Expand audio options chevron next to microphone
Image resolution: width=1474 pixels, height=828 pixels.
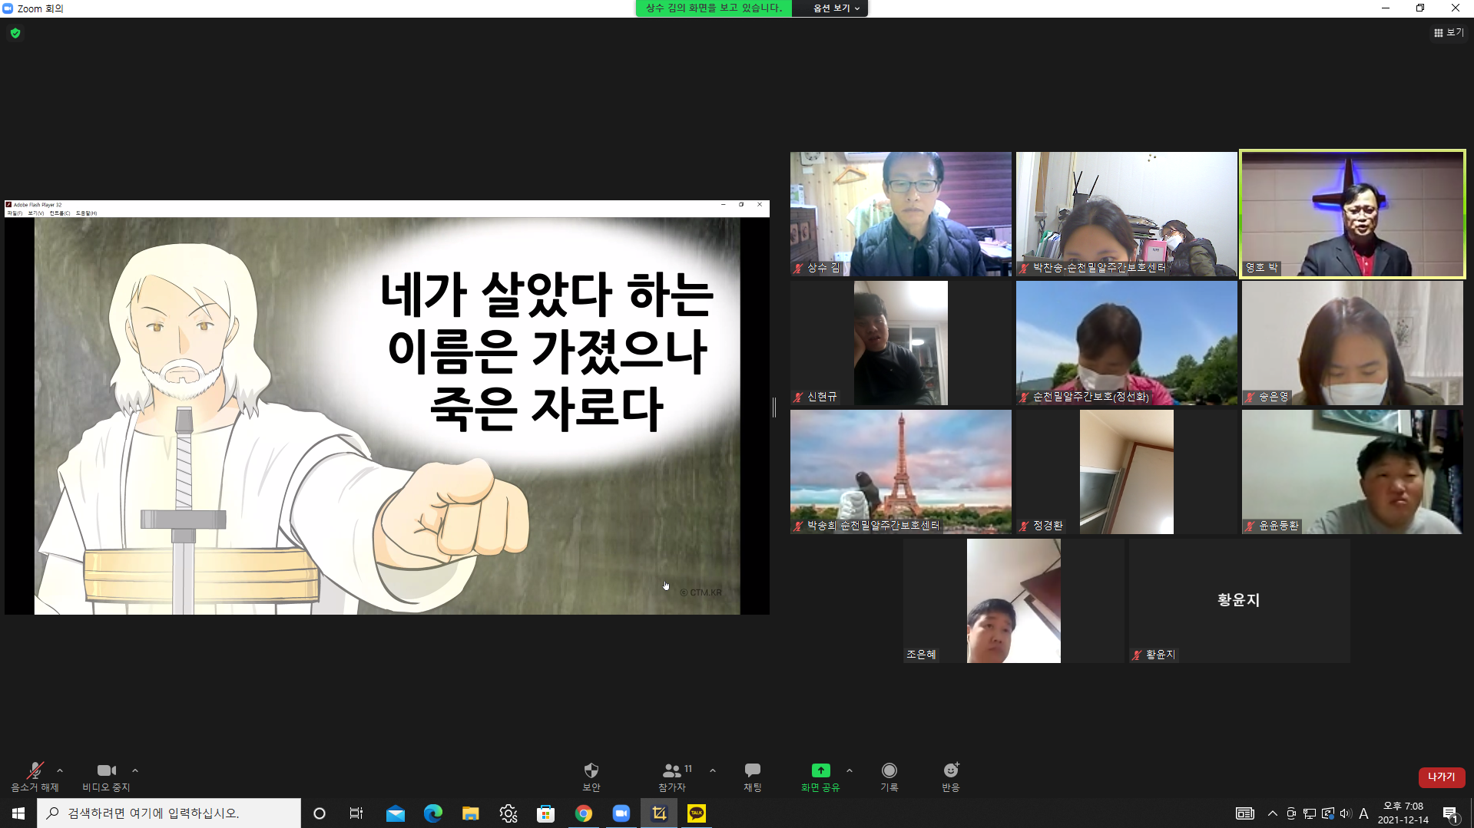60,770
